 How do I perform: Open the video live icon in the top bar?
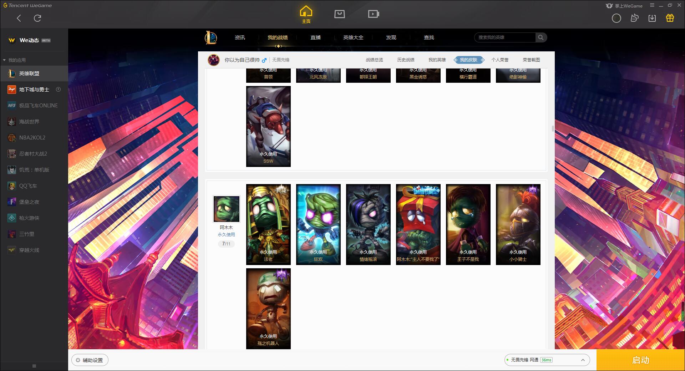coord(374,14)
